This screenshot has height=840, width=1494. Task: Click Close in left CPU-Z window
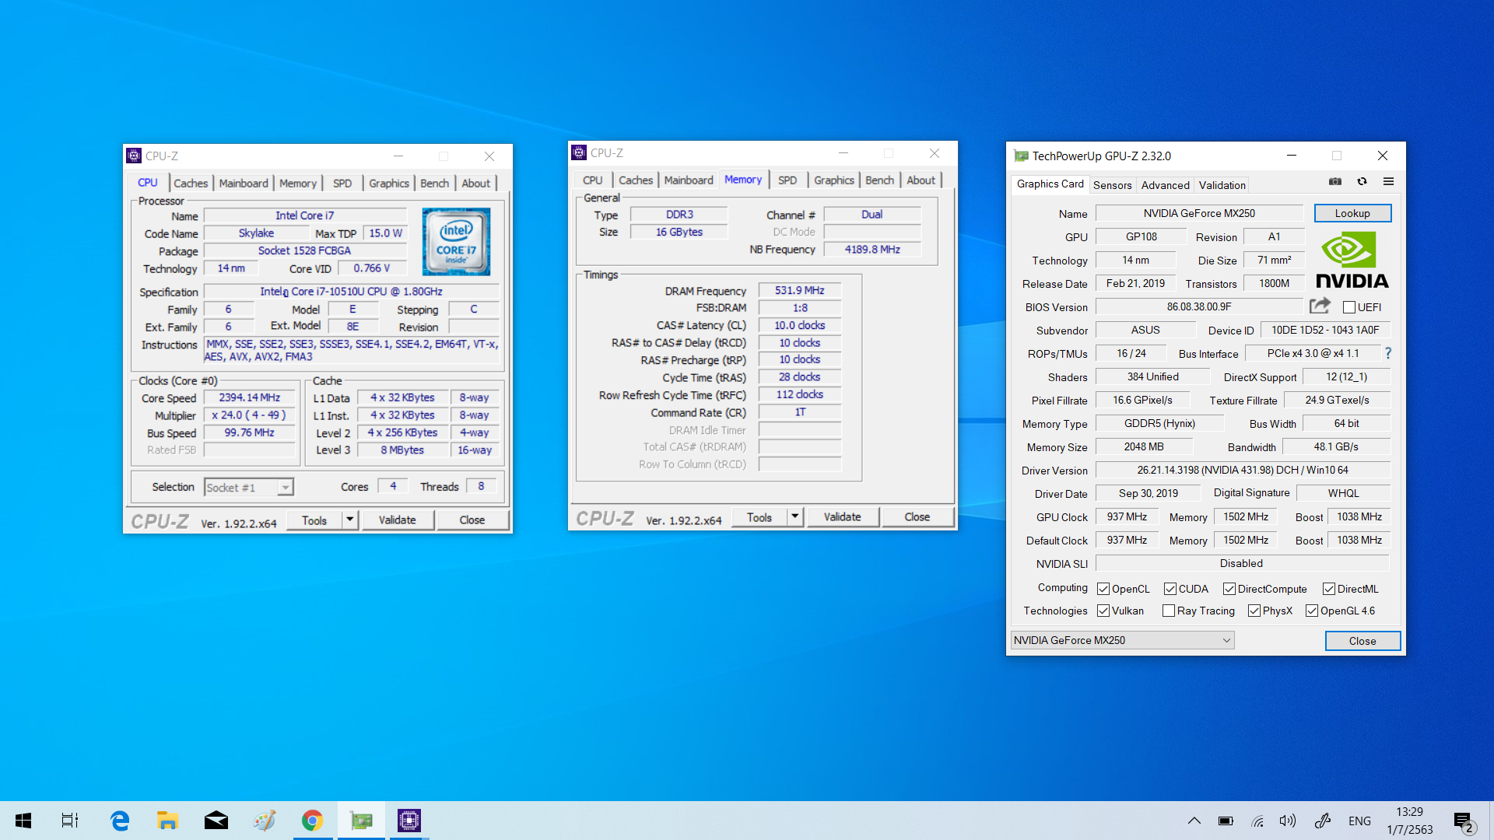pos(472,520)
